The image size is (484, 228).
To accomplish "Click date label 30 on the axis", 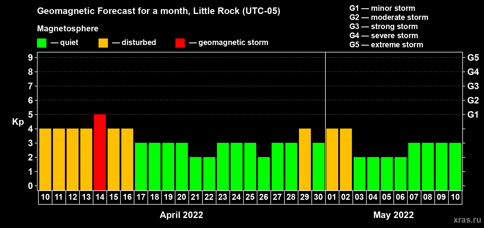I will (x=318, y=197).
